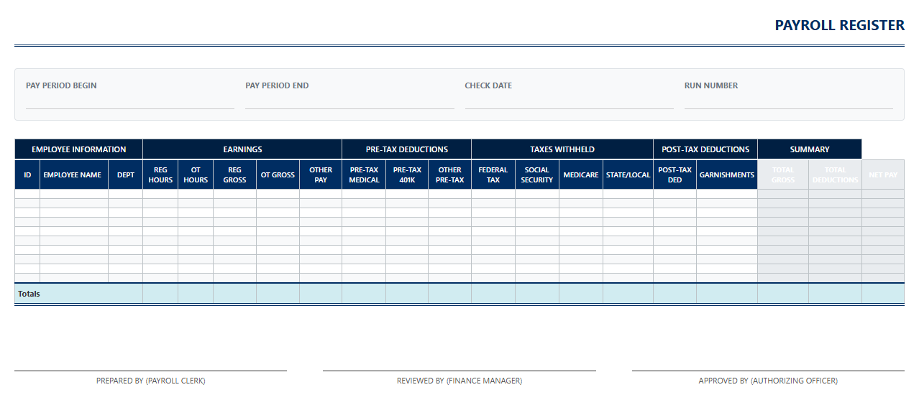Click the PAY PERIOD BEGIN label
The image size is (919, 400).
(x=61, y=85)
